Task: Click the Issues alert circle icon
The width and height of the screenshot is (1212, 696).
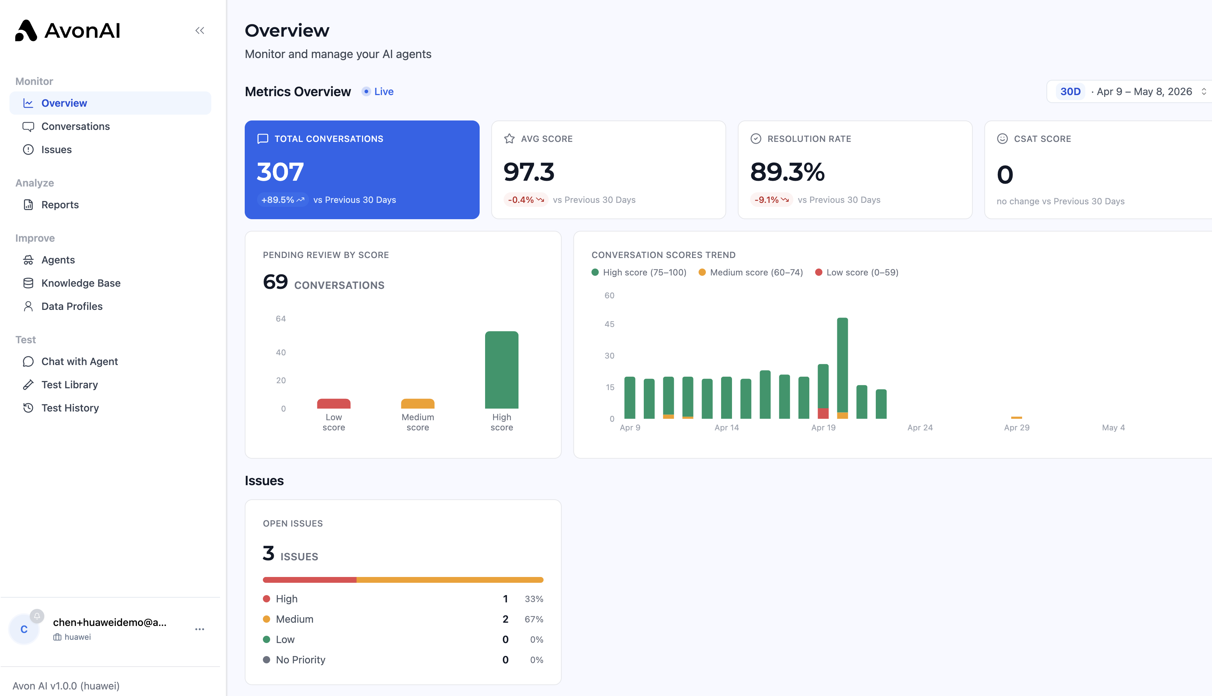Action: point(28,150)
